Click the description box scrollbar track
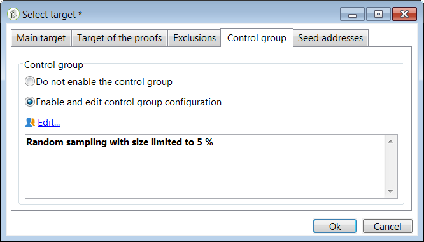This screenshot has height=242, width=424. point(390,166)
